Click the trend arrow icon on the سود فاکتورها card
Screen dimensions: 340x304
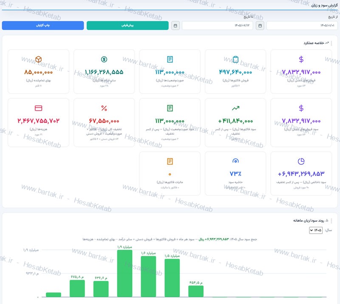point(235,108)
